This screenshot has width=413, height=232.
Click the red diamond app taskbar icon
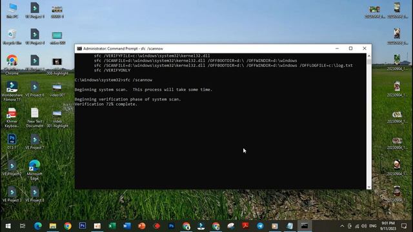157,226
